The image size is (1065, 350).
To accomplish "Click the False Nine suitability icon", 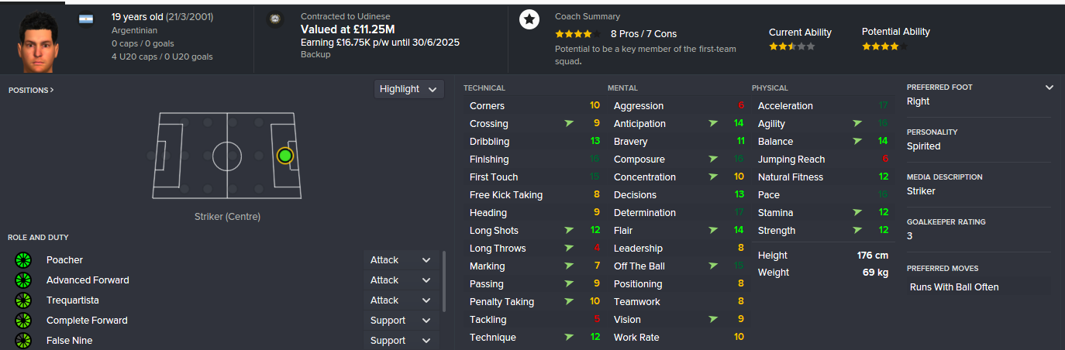I will (x=22, y=341).
